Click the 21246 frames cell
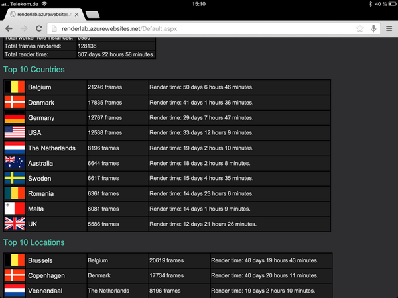The height and width of the screenshot is (298, 398). tap(118, 87)
